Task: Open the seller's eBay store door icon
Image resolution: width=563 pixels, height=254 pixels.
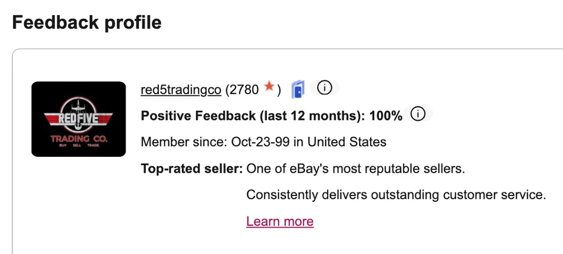Action: coord(298,90)
